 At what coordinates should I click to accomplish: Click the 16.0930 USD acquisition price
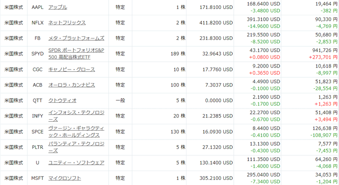217,132
